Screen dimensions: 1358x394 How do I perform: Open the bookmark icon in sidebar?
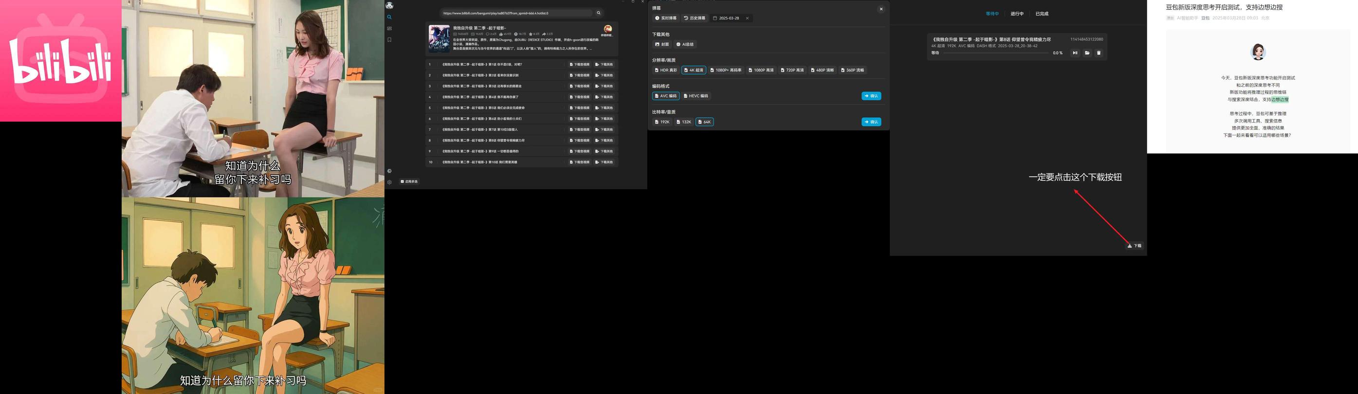[x=389, y=39]
